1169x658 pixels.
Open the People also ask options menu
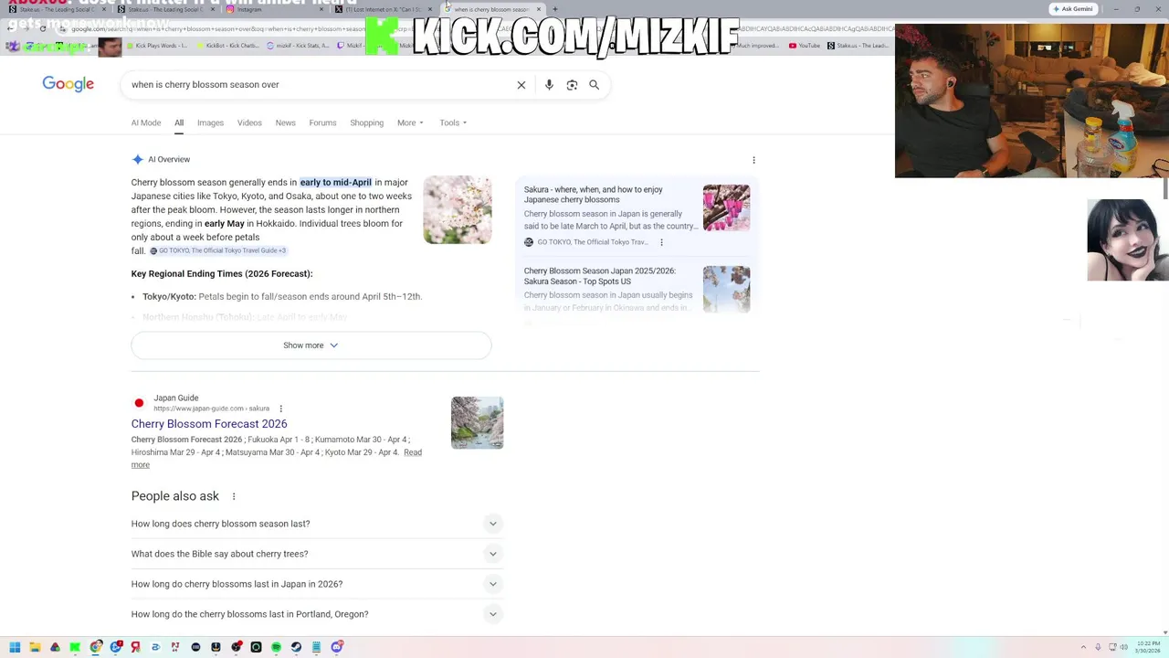233,496
